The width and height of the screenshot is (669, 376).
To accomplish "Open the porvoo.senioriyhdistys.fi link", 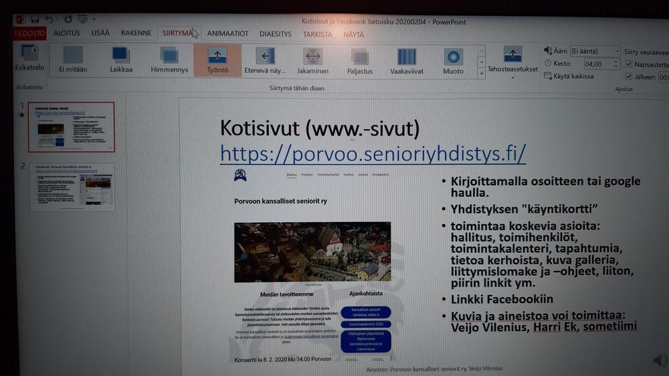I will tap(373, 153).
